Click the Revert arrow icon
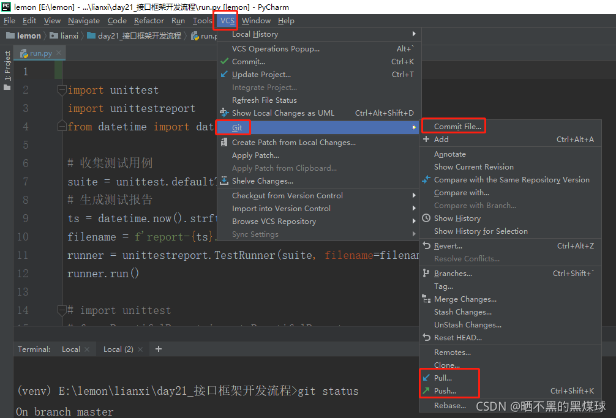Image resolution: width=616 pixels, height=418 pixels. point(426,245)
